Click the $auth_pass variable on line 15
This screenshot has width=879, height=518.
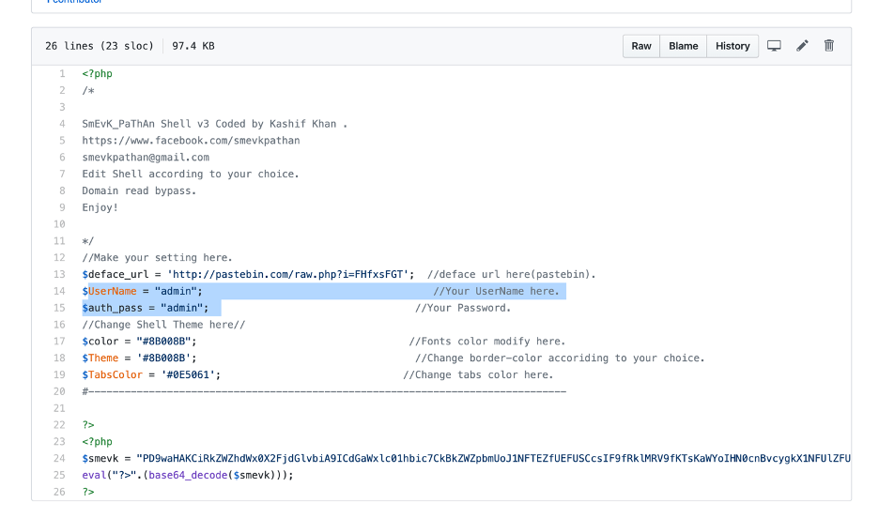coord(112,308)
